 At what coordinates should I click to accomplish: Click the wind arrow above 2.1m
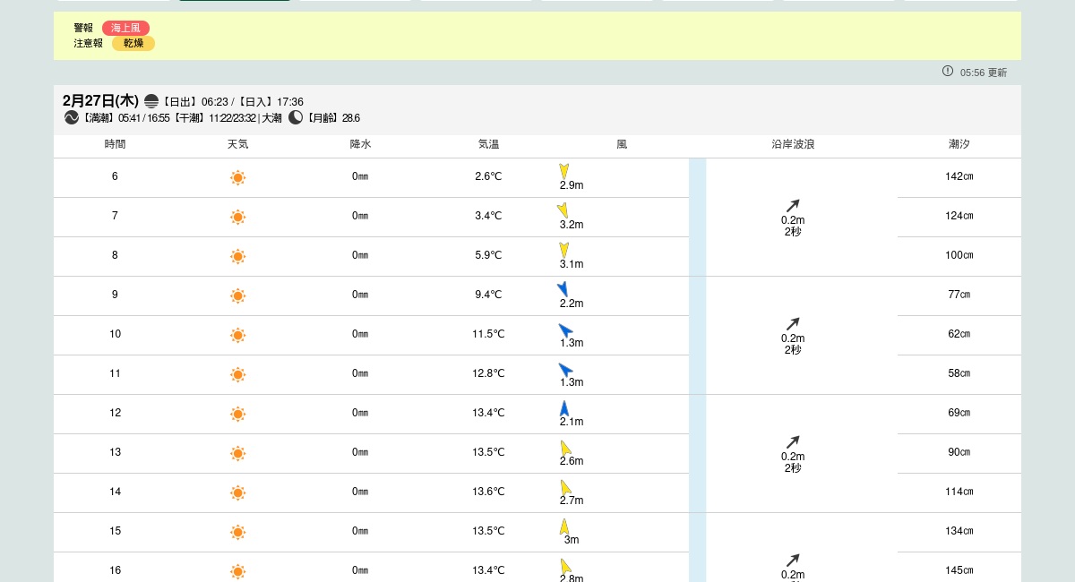click(564, 408)
